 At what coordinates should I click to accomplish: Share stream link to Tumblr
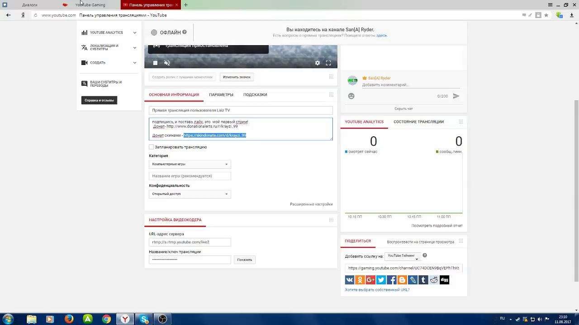point(423,280)
